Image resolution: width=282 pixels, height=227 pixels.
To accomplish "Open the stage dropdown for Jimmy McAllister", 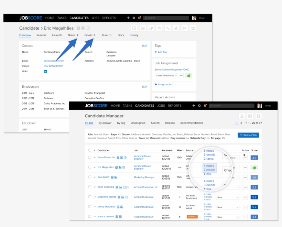I will click(x=228, y=207).
